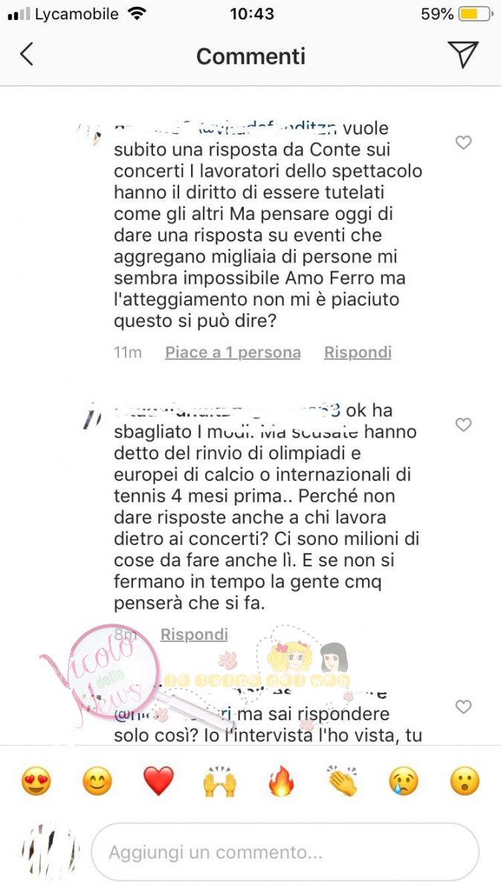Like the comment about olimpiadi rinvio
Viewport: 501px width, 892px height.
[463, 424]
